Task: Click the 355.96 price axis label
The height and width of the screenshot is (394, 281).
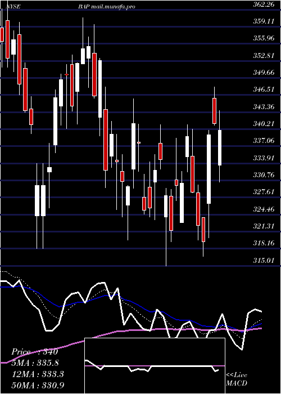Action: point(263,38)
